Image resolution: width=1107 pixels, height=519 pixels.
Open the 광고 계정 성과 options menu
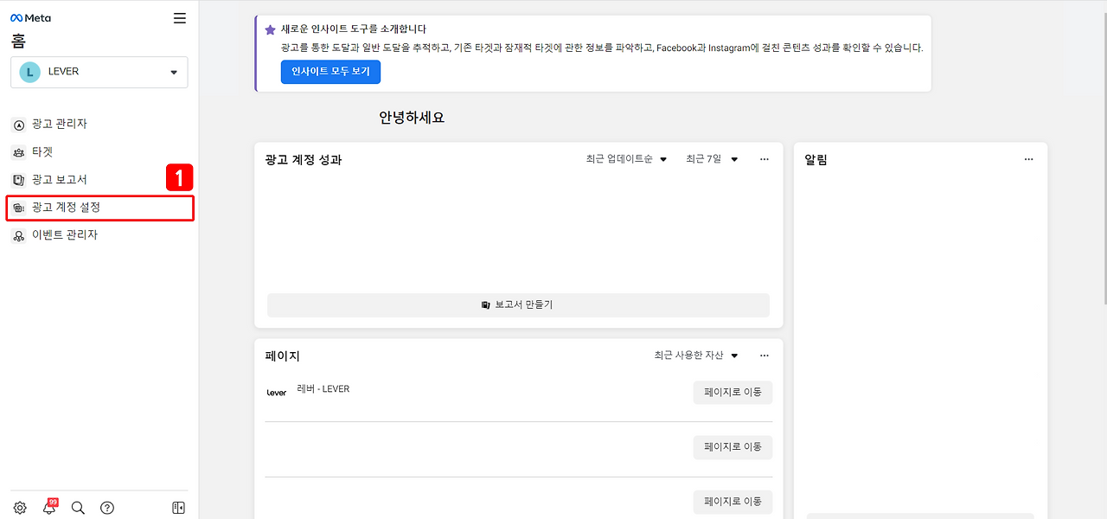(764, 158)
